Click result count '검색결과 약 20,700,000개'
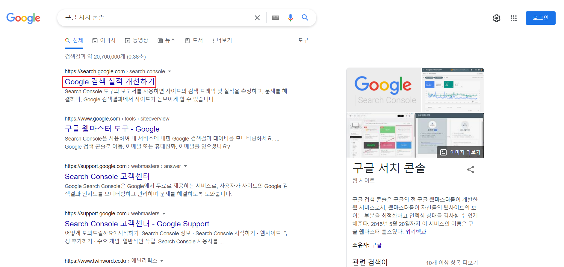 pos(95,57)
